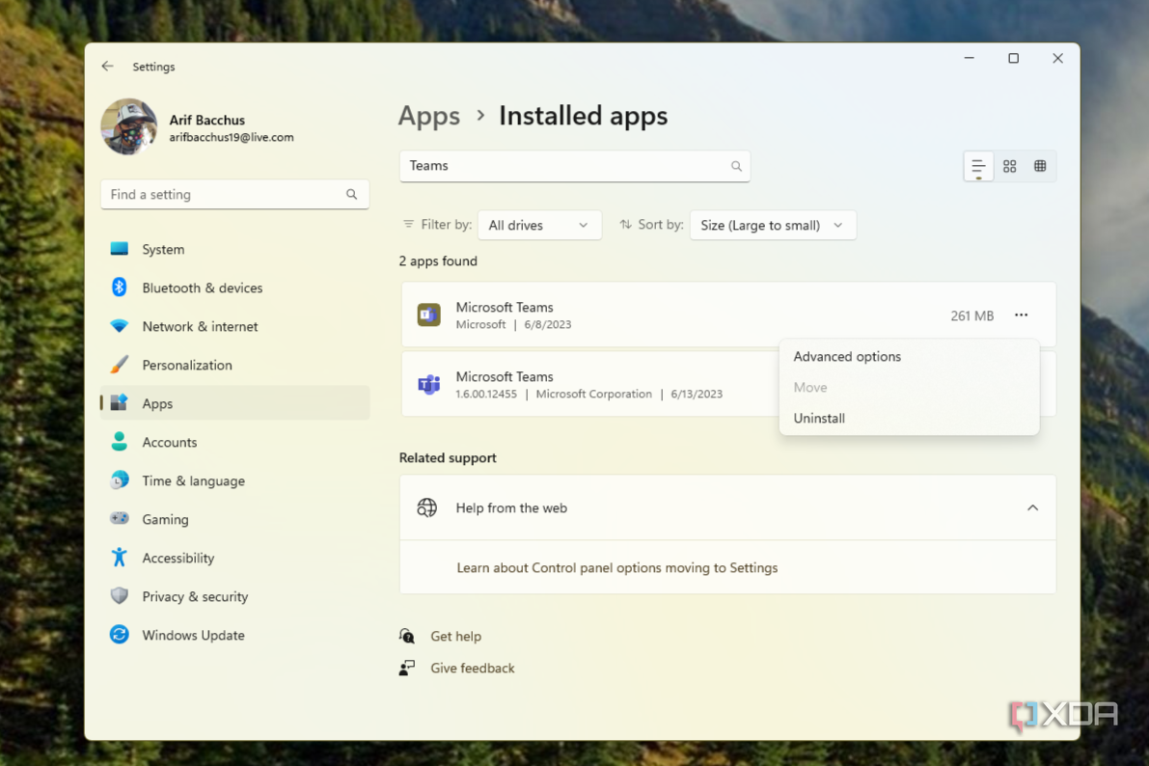Viewport: 1149px width, 766px height.
Task: Click the Microsoft Teams app icon
Action: [x=428, y=315]
